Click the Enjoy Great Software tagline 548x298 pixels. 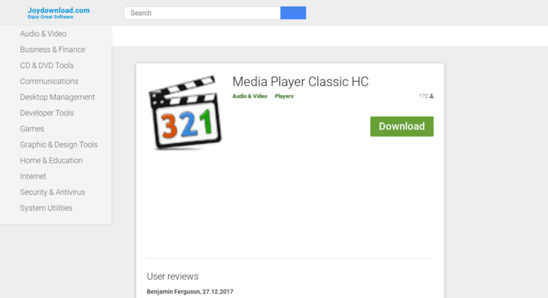click(x=50, y=17)
